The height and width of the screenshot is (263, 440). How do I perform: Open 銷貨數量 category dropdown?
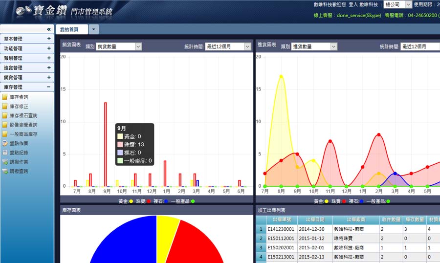119,46
